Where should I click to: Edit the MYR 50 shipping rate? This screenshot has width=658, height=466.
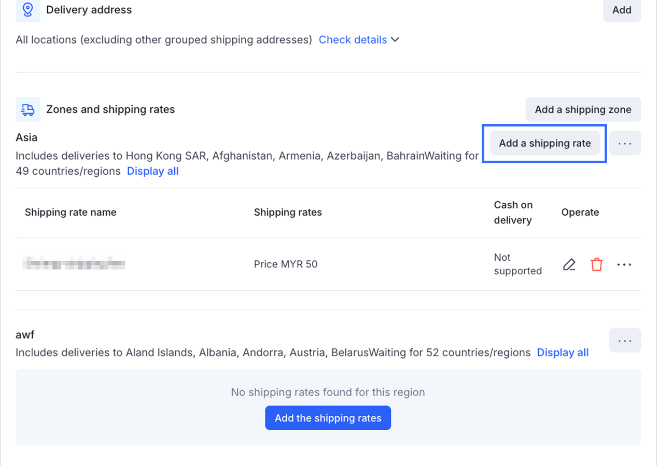point(569,264)
